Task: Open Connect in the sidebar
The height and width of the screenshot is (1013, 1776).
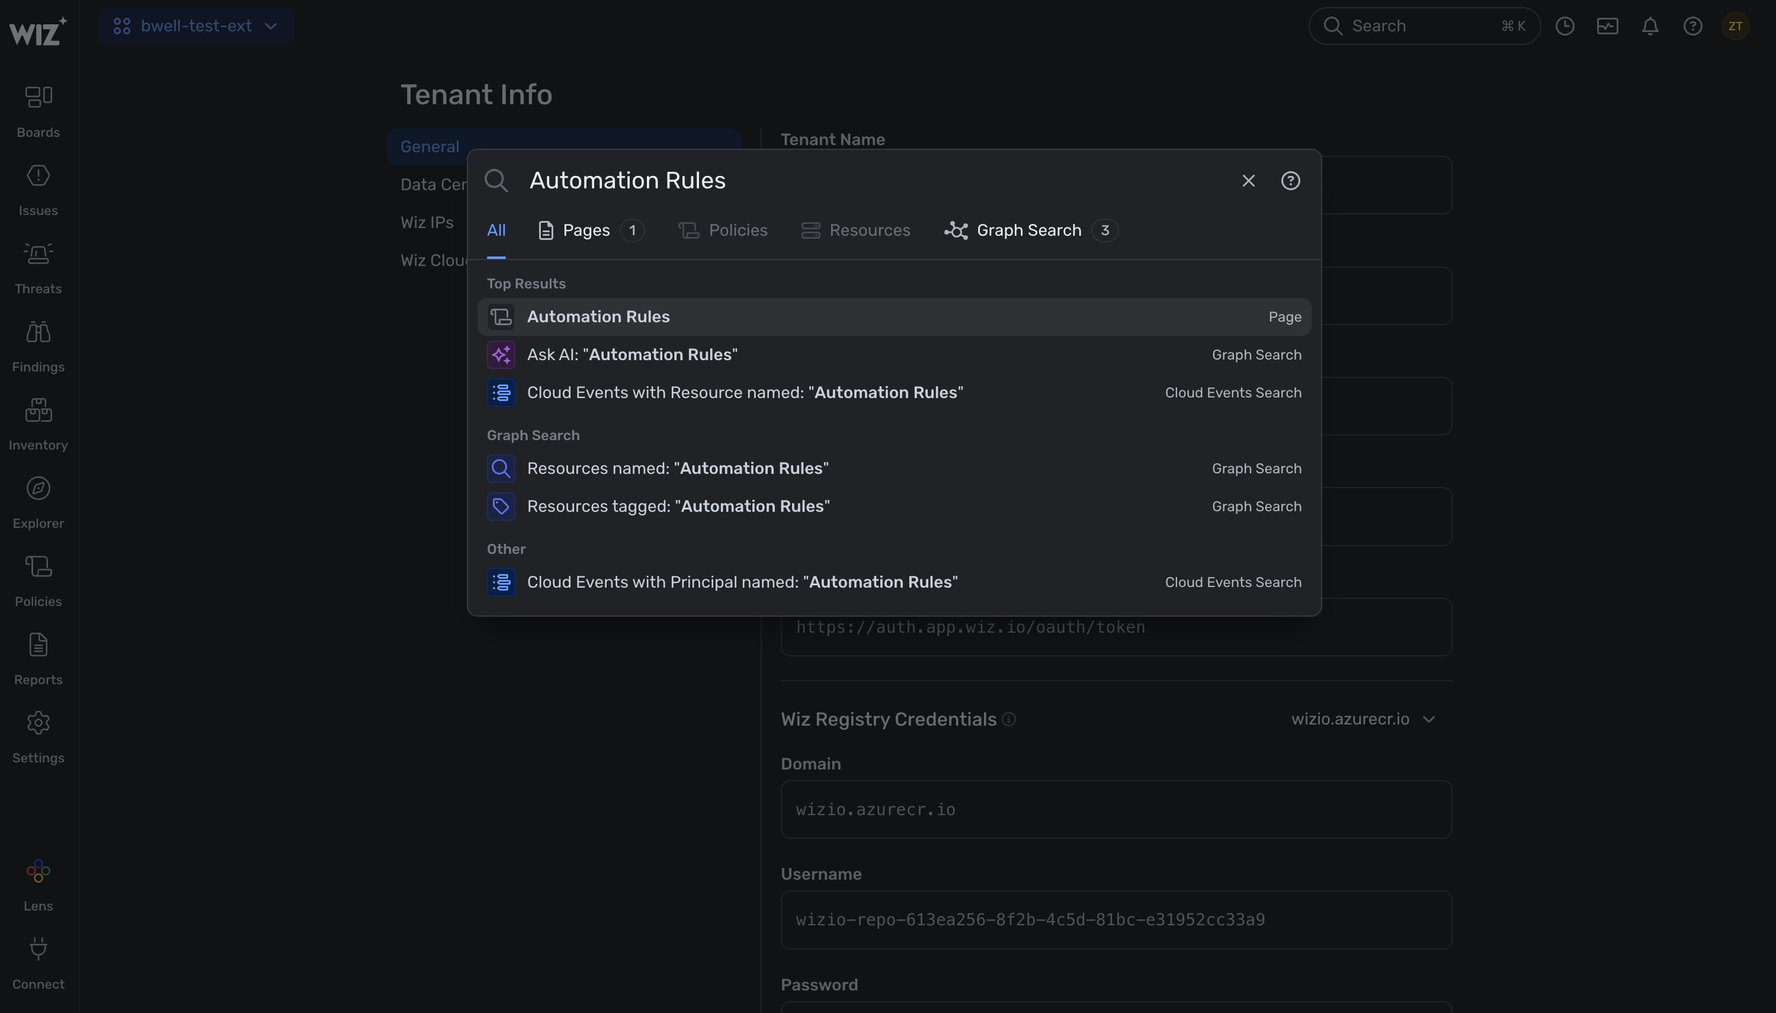Action: click(x=39, y=964)
